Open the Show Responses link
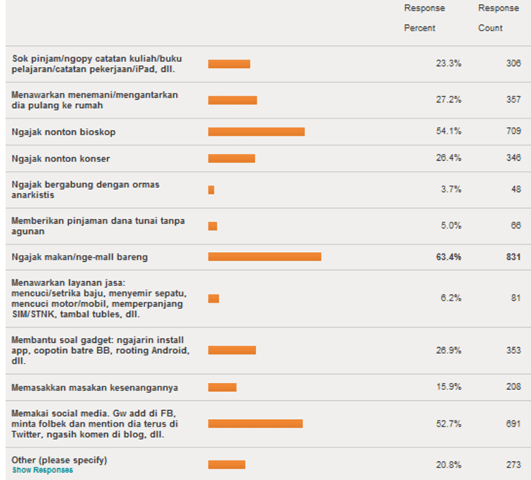The height and width of the screenshot is (480, 531). point(42,470)
